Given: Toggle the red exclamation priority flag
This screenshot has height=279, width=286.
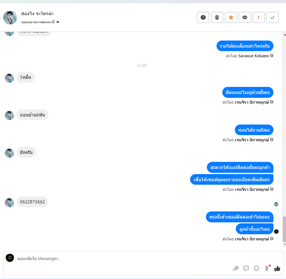Looking at the screenshot, I should click(x=258, y=17).
